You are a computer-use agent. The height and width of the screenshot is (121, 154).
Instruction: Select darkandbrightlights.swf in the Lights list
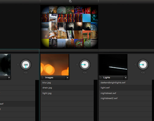125,83
